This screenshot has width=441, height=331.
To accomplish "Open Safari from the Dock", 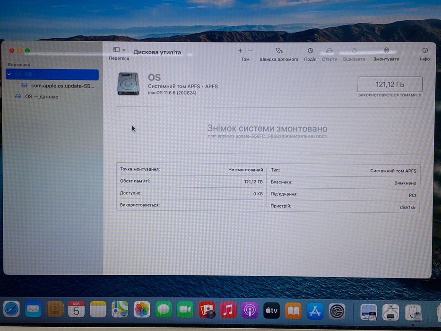I will (x=11, y=309).
